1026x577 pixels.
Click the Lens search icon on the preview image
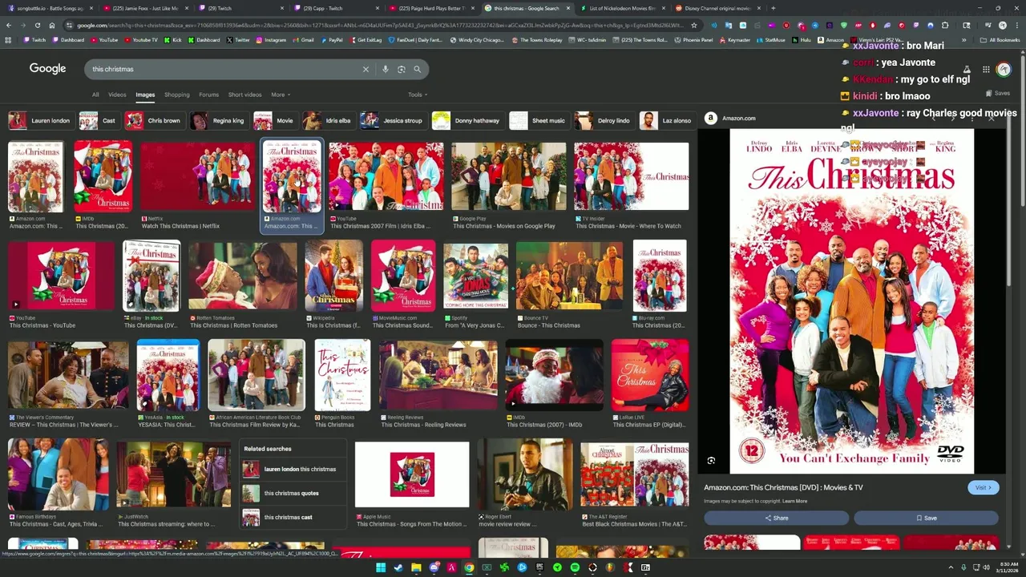click(x=711, y=460)
